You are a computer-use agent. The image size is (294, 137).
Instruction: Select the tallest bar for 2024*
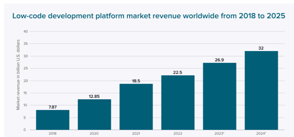pyautogui.click(x=261, y=90)
